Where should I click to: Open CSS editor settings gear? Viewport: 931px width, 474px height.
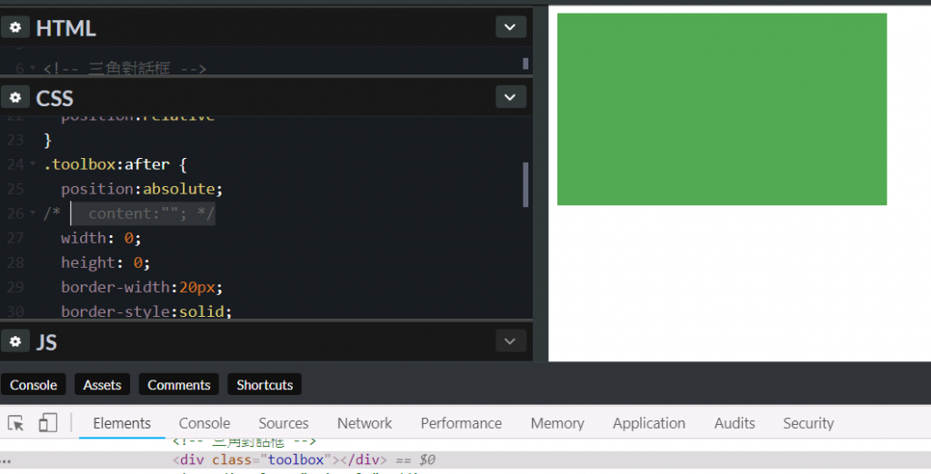(x=15, y=97)
